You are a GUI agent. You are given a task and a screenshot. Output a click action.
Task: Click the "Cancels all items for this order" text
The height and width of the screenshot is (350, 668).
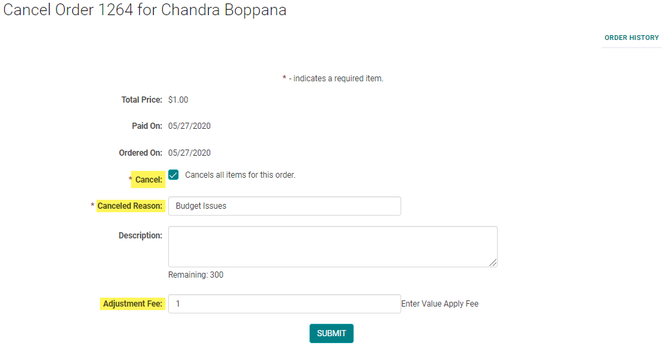(240, 175)
